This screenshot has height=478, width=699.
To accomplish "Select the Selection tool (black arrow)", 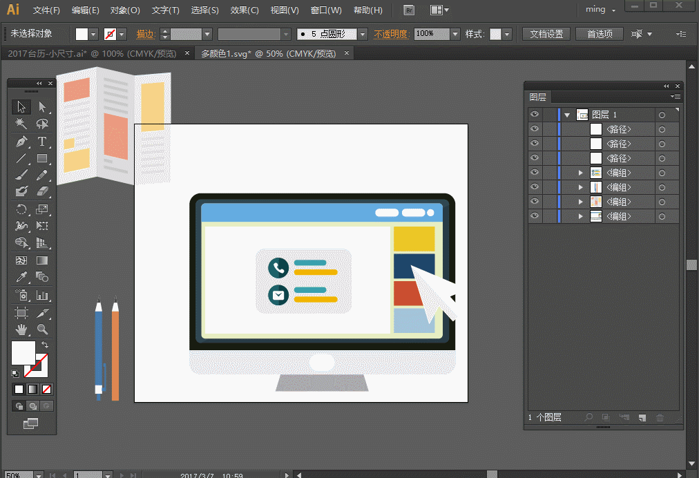I will [x=21, y=106].
